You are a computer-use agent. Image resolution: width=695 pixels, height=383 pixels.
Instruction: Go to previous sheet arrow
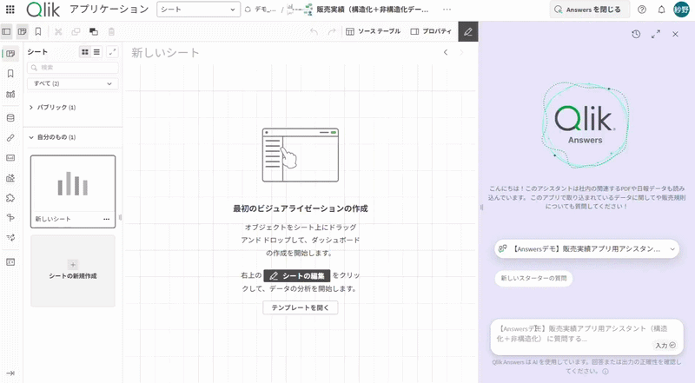tap(446, 52)
